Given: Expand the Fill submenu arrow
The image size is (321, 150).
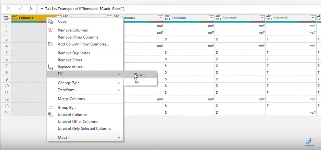Looking at the screenshot, I should (119, 74).
